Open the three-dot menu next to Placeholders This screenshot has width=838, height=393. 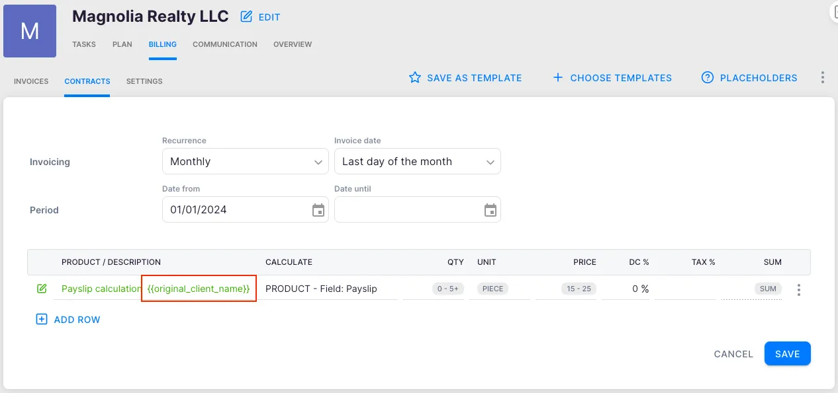[x=823, y=78]
